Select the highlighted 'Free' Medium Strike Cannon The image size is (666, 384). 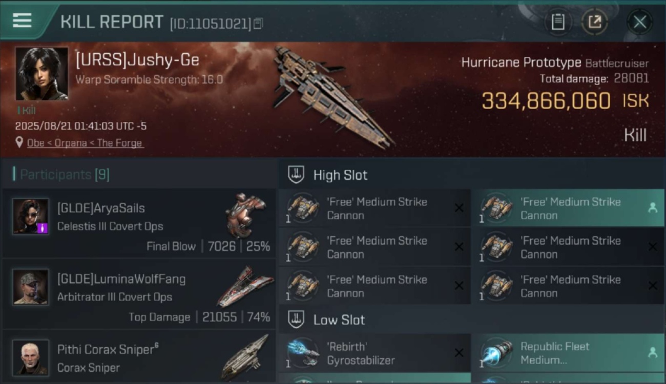point(568,208)
